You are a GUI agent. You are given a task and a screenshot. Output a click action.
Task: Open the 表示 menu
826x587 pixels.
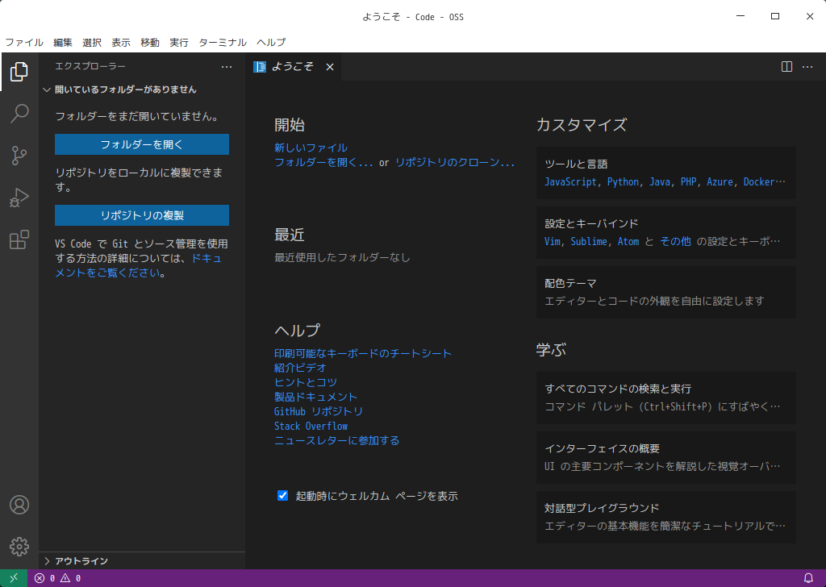coord(121,42)
